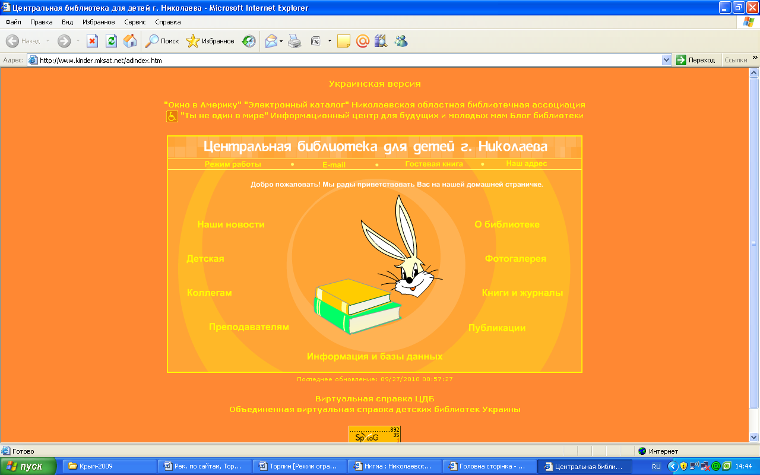Open the Преподавателям section
Image resolution: width=760 pixels, height=475 pixels.
pyautogui.click(x=249, y=327)
